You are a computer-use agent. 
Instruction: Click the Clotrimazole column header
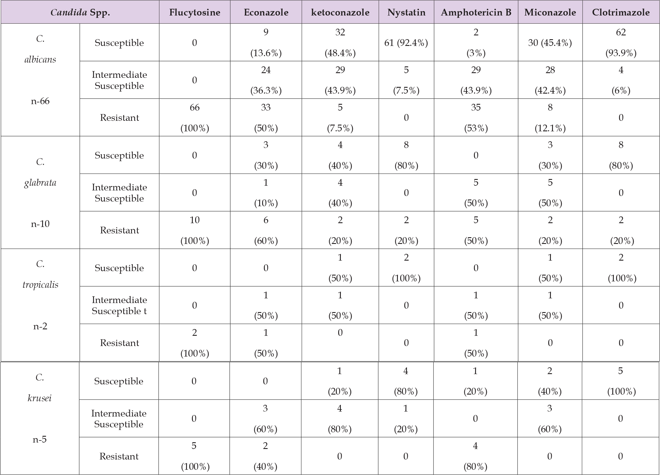pos(621,12)
